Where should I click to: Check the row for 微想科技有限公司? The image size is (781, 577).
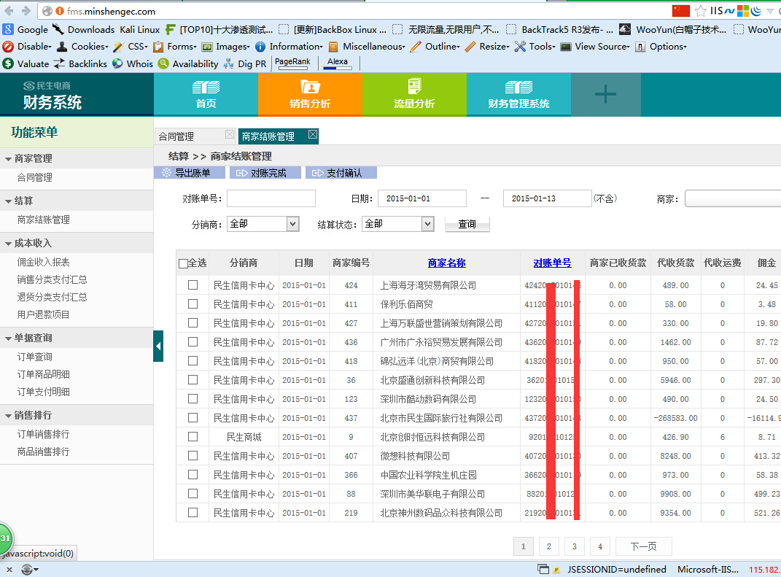(x=193, y=455)
